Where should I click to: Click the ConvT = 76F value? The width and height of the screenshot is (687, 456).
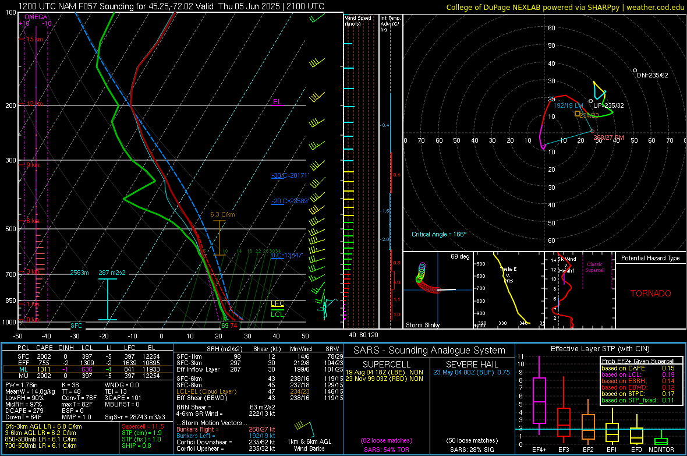pos(79,398)
